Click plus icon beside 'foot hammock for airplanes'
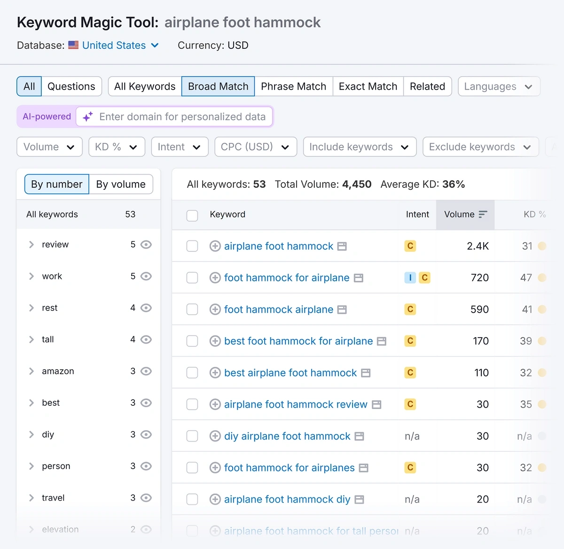564x549 pixels. (215, 468)
